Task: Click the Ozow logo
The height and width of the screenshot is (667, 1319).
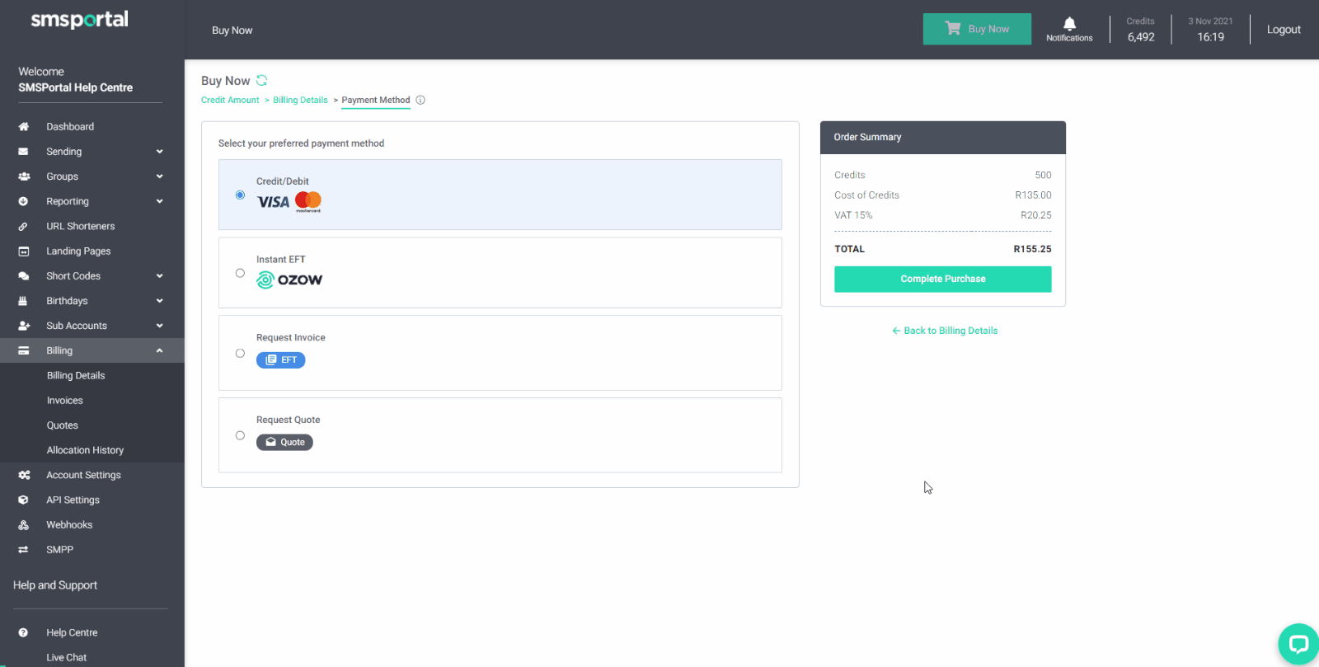Action: (x=289, y=280)
